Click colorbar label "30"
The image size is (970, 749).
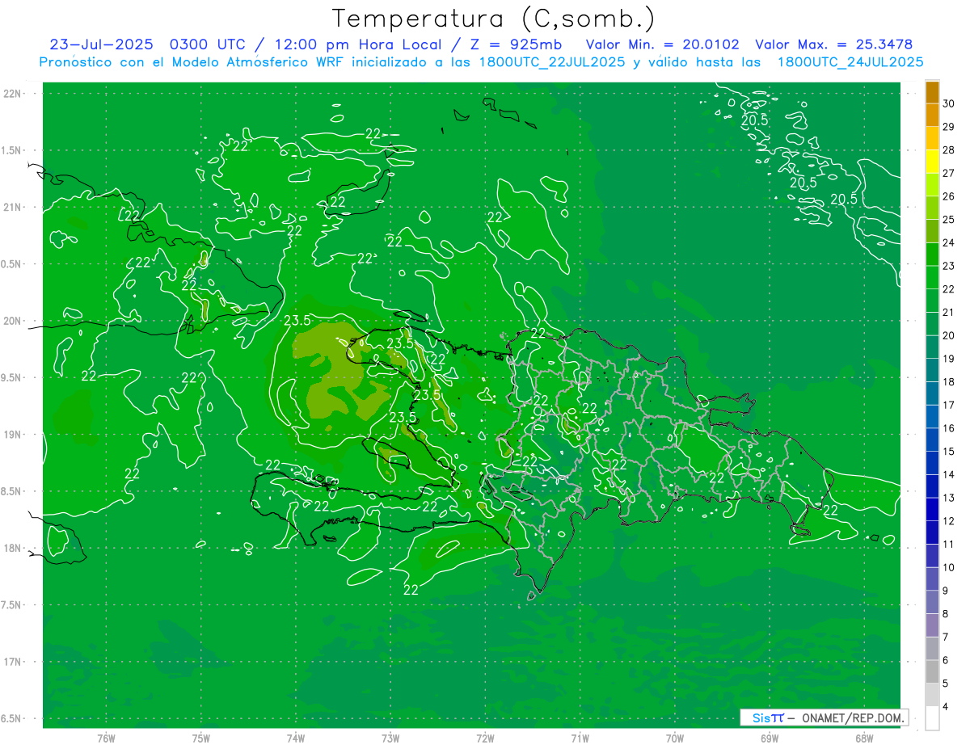[x=949, y=103]
